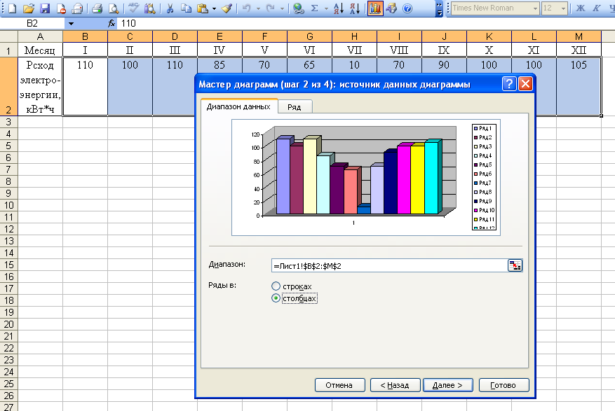Image resolution: width=615 pixels, height=411 pixels.
Task: Click the AutoSum sigma icon
Action: 315,8
